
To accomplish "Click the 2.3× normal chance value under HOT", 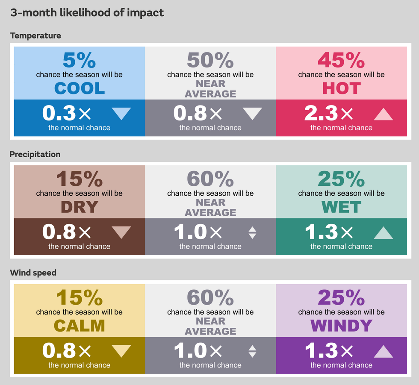I will 329,114.
